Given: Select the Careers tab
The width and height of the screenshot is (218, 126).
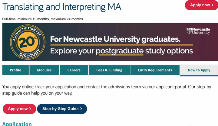Looking at the screenshot, I should click(74, 70).
